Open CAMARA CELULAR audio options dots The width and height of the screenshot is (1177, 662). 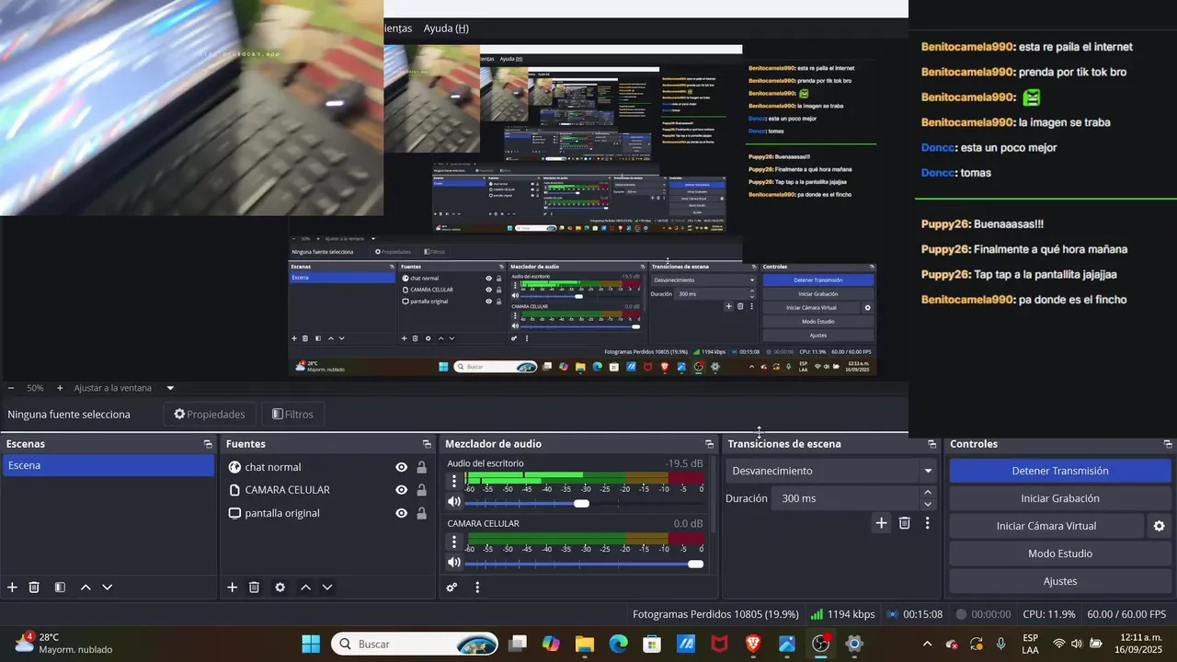pyautogui.click(x=453, y=542)
